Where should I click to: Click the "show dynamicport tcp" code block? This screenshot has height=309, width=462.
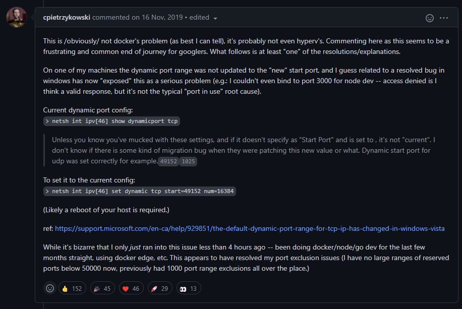(x=112, y=121)
